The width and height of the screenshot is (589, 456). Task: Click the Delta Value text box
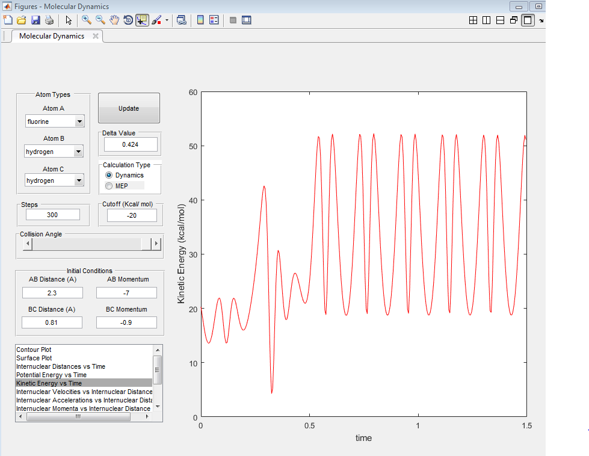click(131, 144)
